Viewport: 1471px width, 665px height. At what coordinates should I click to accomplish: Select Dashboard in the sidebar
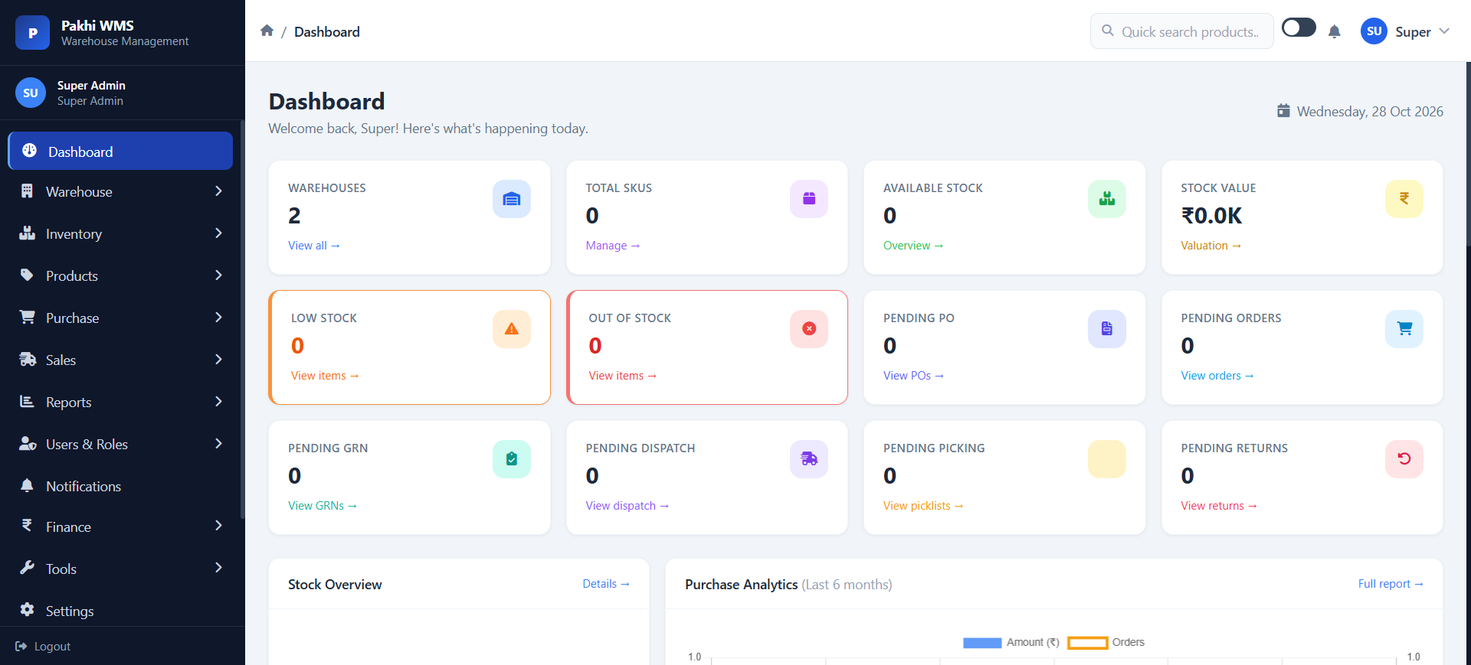click(120, 151)
